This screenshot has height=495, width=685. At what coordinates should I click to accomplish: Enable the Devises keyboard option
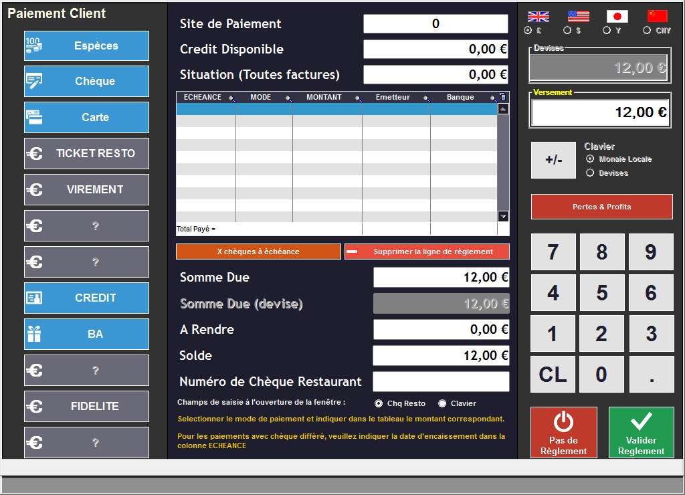click(590, 173)
